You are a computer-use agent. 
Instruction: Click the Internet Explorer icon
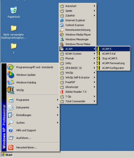(x=62, y=20)
